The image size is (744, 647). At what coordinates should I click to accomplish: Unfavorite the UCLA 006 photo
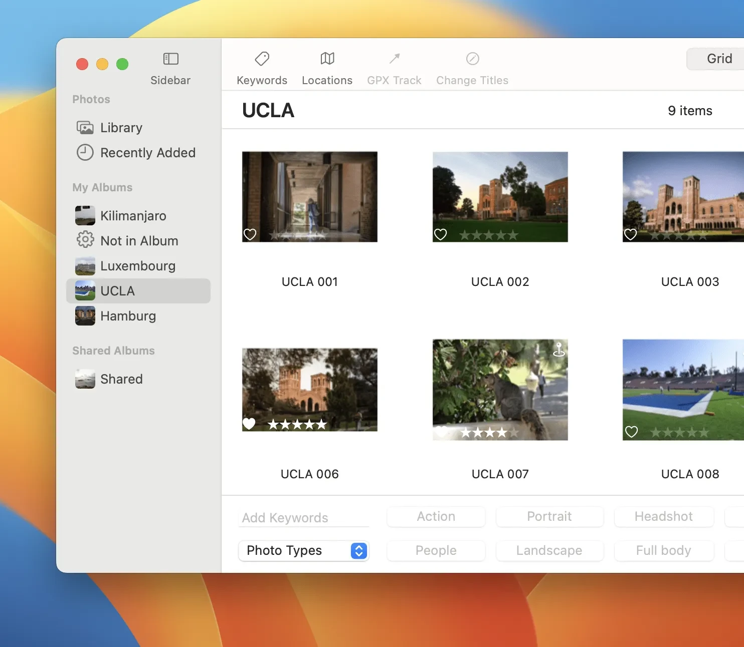[249, 424]
